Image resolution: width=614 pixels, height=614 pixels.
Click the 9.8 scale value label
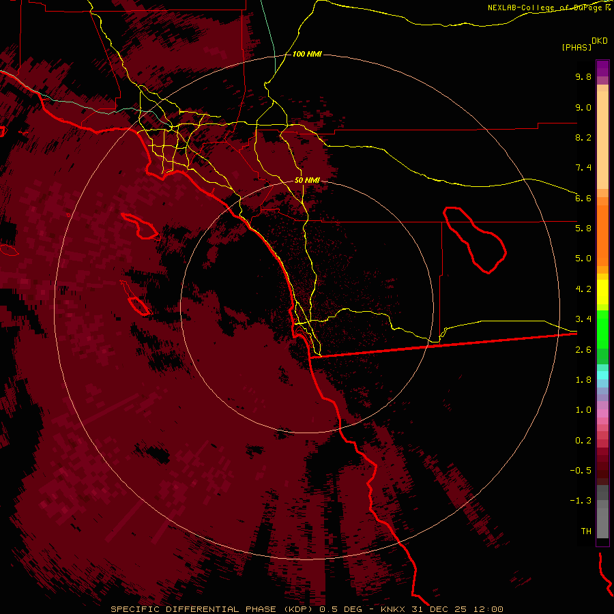click(583, 76)
